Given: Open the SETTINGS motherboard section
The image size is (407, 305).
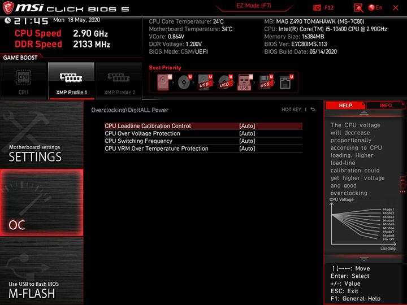Looking at the screenshot, I should pyautogui.click(x=41, y=134).
